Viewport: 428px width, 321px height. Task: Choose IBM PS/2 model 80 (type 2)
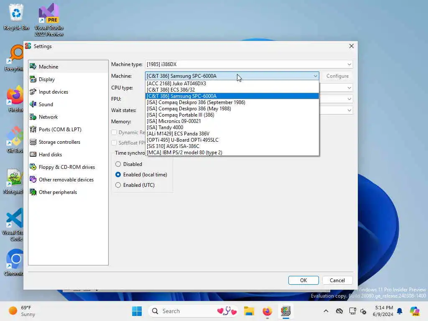(232, 153)
